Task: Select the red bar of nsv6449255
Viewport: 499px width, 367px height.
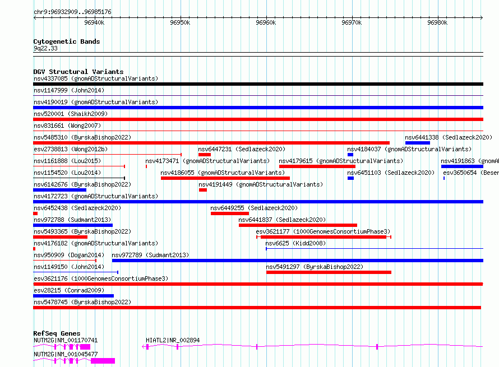Action: [230, 213]
